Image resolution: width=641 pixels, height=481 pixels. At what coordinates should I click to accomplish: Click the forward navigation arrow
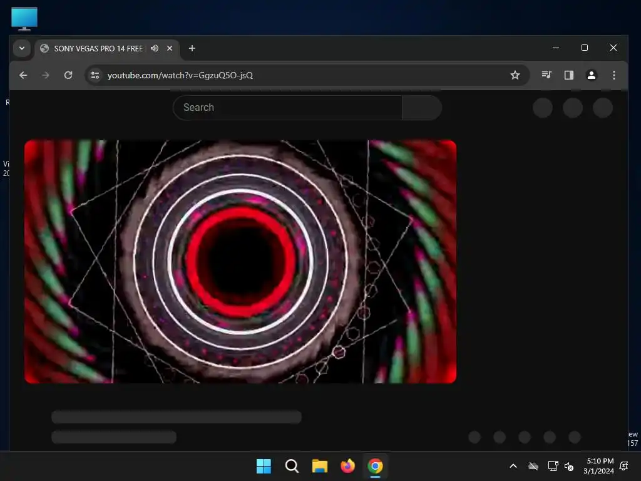coord(45,75)
